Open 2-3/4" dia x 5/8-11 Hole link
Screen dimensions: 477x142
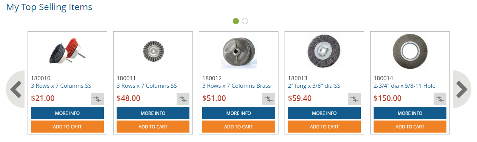(x=405, y=86)
